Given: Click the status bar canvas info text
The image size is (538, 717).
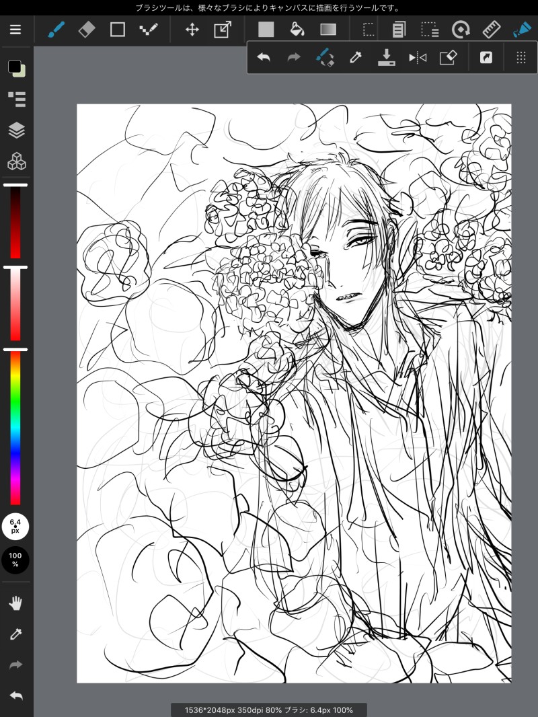Looking at the screenshot, I should tap(269, 710).
